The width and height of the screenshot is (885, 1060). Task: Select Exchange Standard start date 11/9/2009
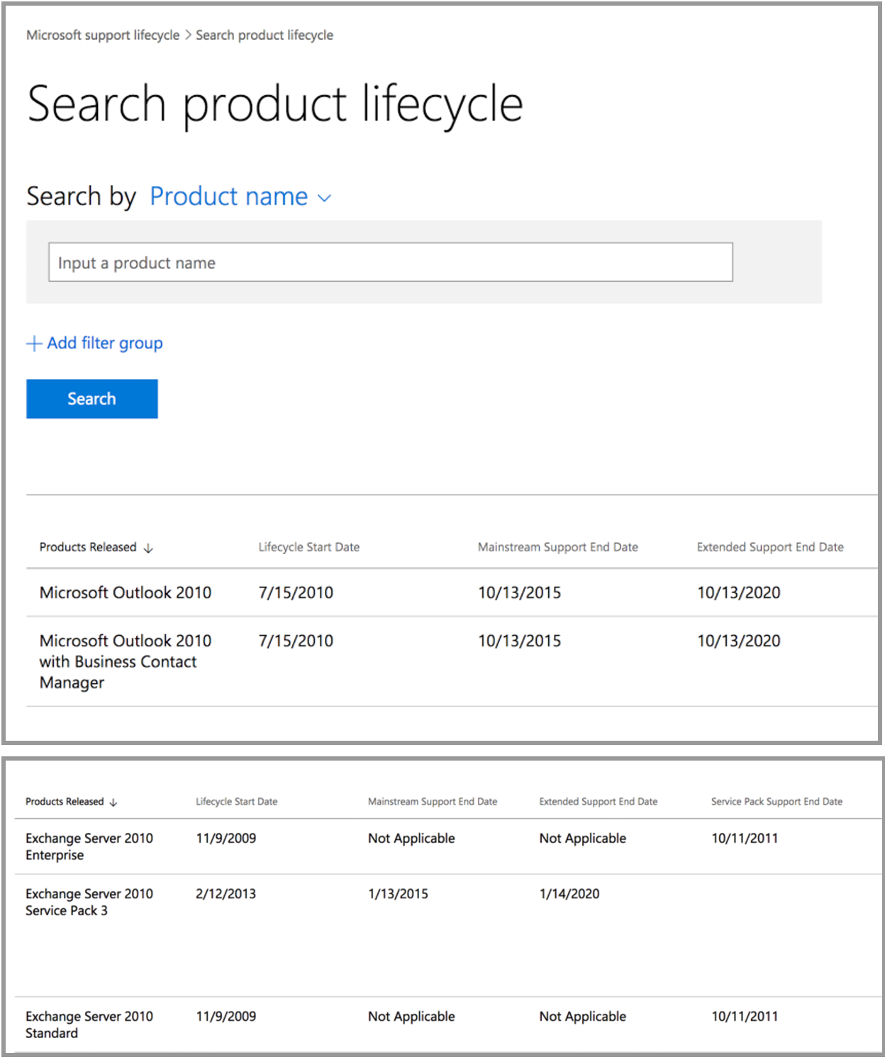click(x=226, y=1017)
